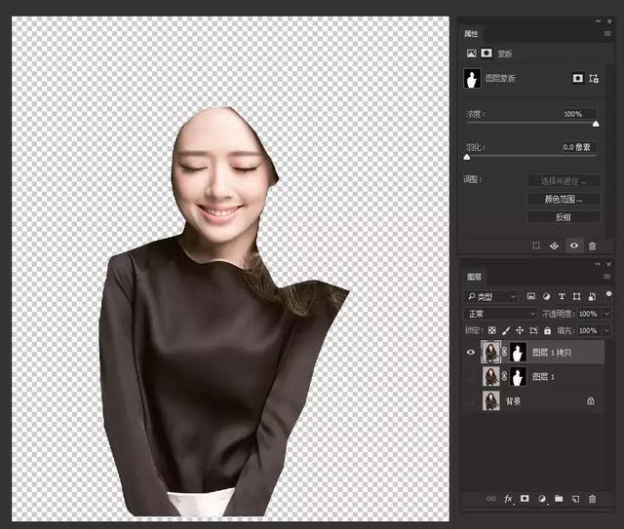624x529 pixels.
Task: Click the lock all icon in lock row
Action: [547, 331]
